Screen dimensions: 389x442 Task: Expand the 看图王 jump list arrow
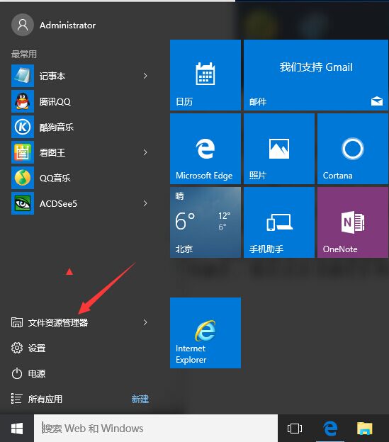[x=145, y=152]
